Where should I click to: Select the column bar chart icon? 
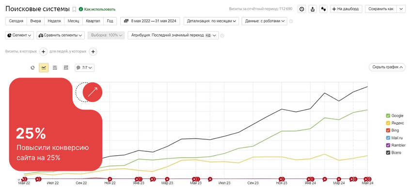(x=66, y=68)
